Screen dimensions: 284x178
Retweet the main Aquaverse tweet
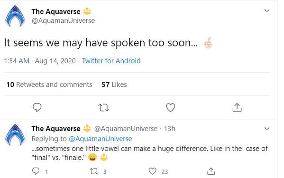coord(104,107)
